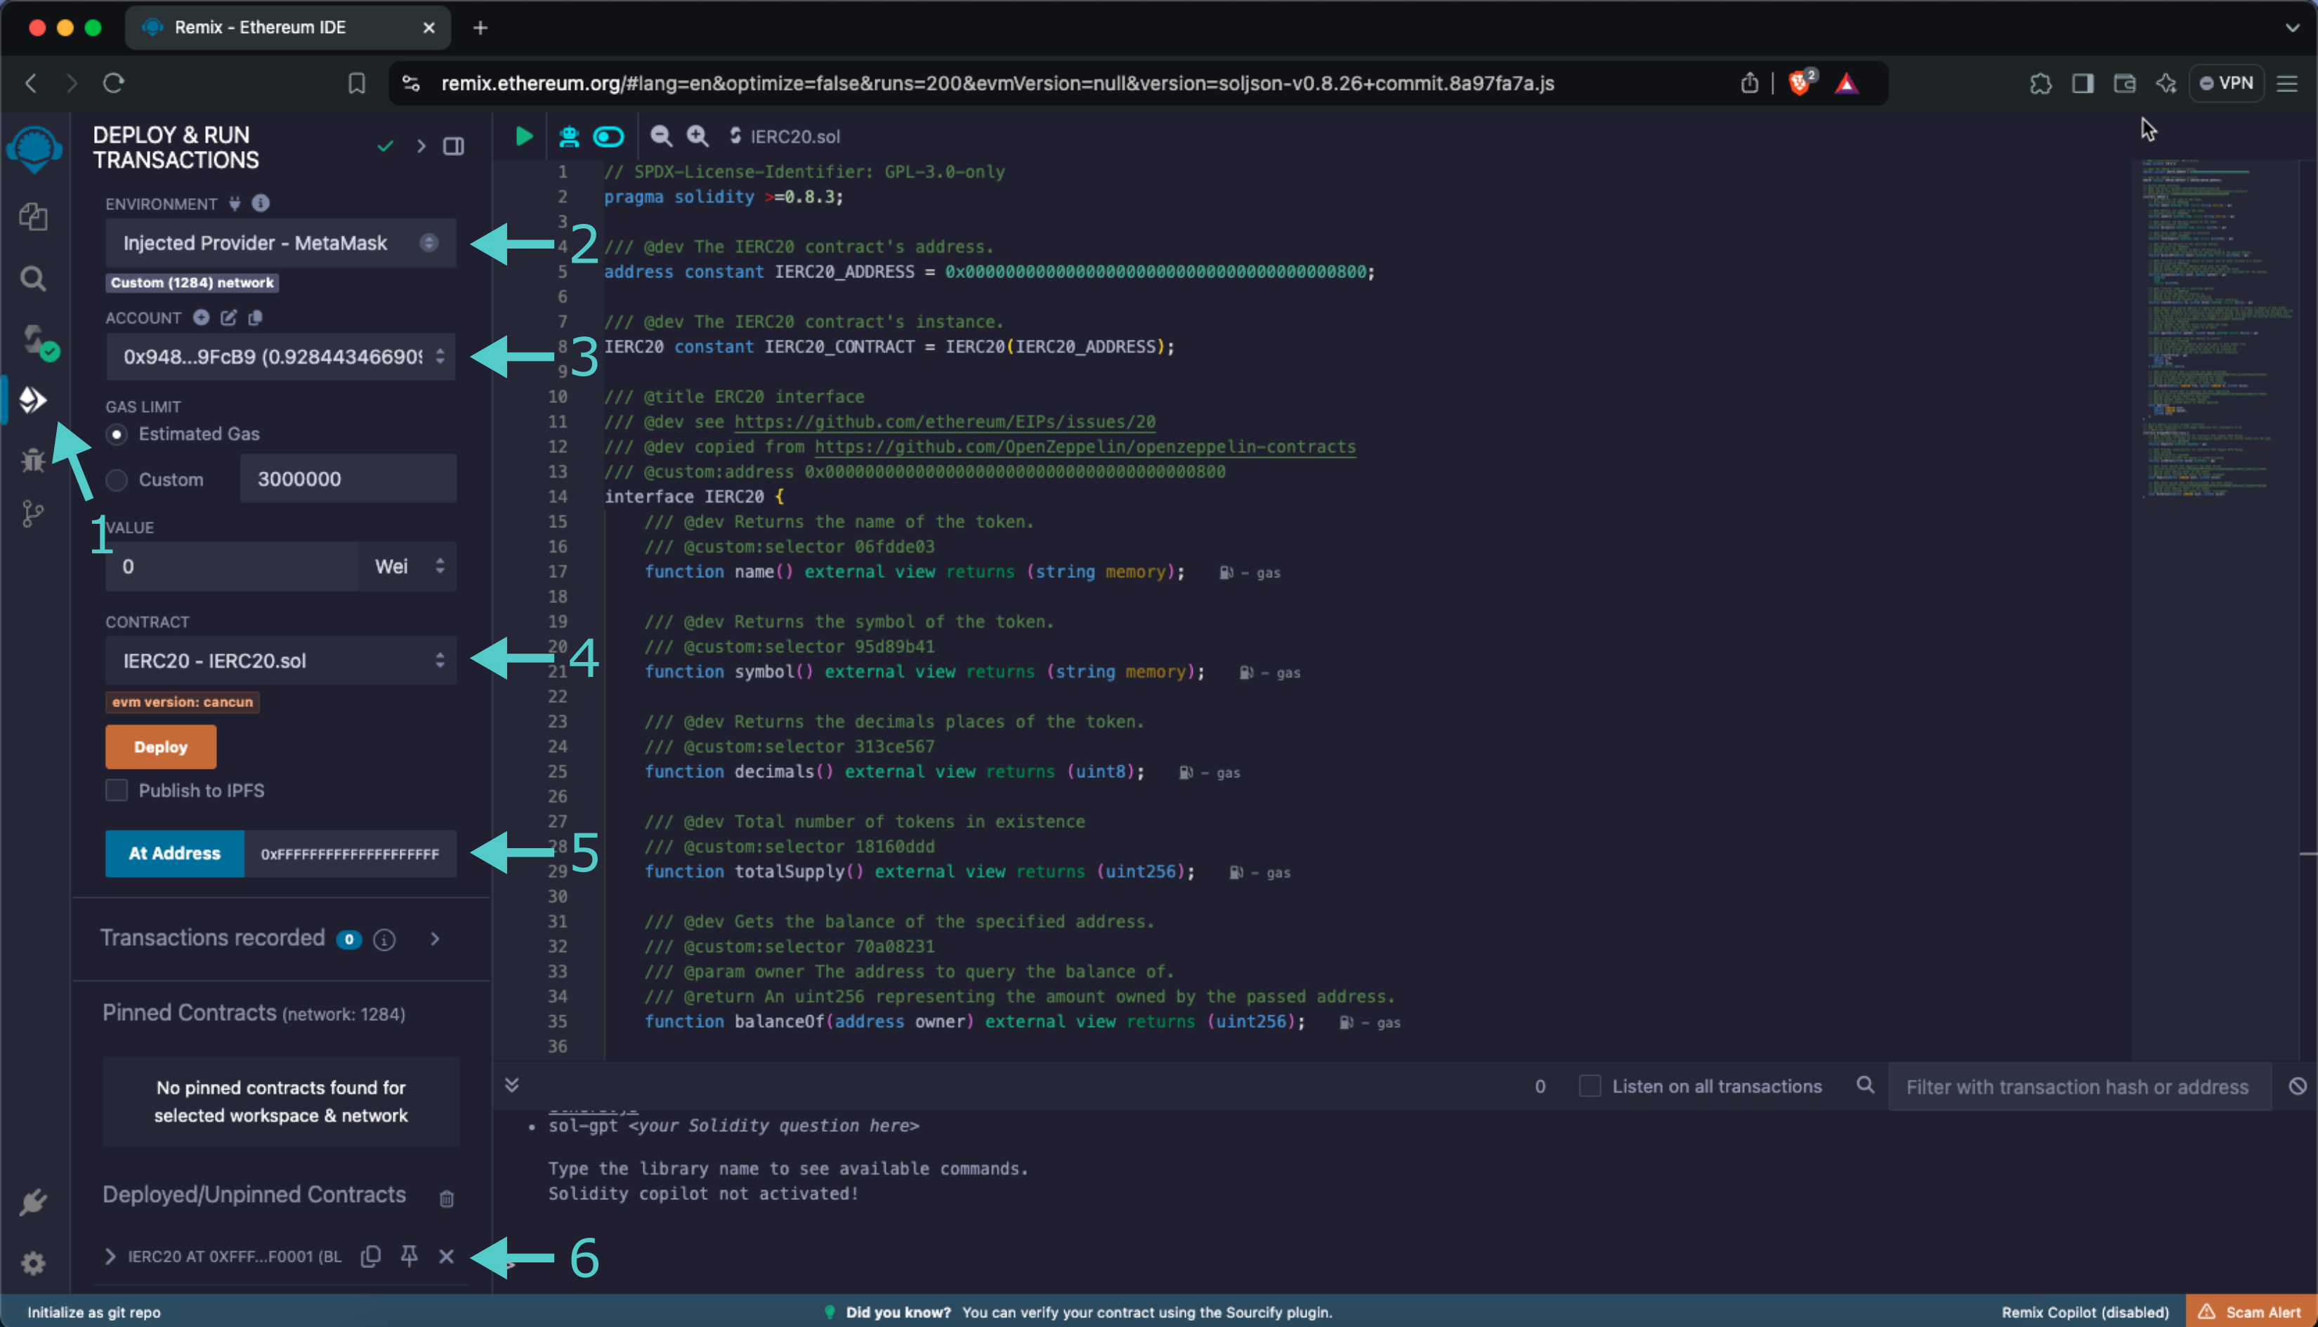Copy the account address icon
Viewport: 2318px width, 1327px height.
tap(256, 317)
